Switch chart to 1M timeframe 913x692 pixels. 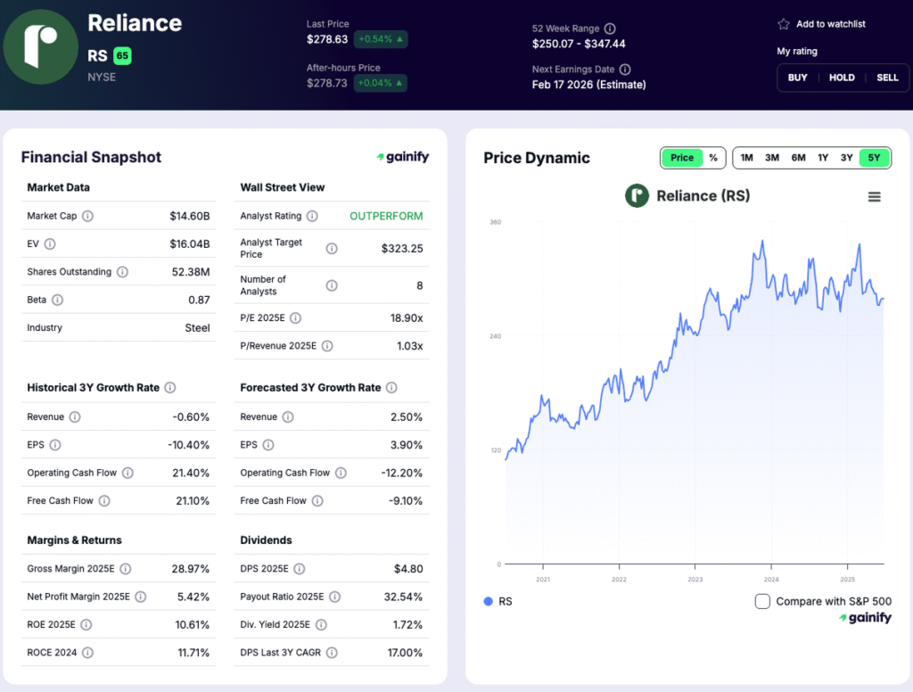[747, 156]
